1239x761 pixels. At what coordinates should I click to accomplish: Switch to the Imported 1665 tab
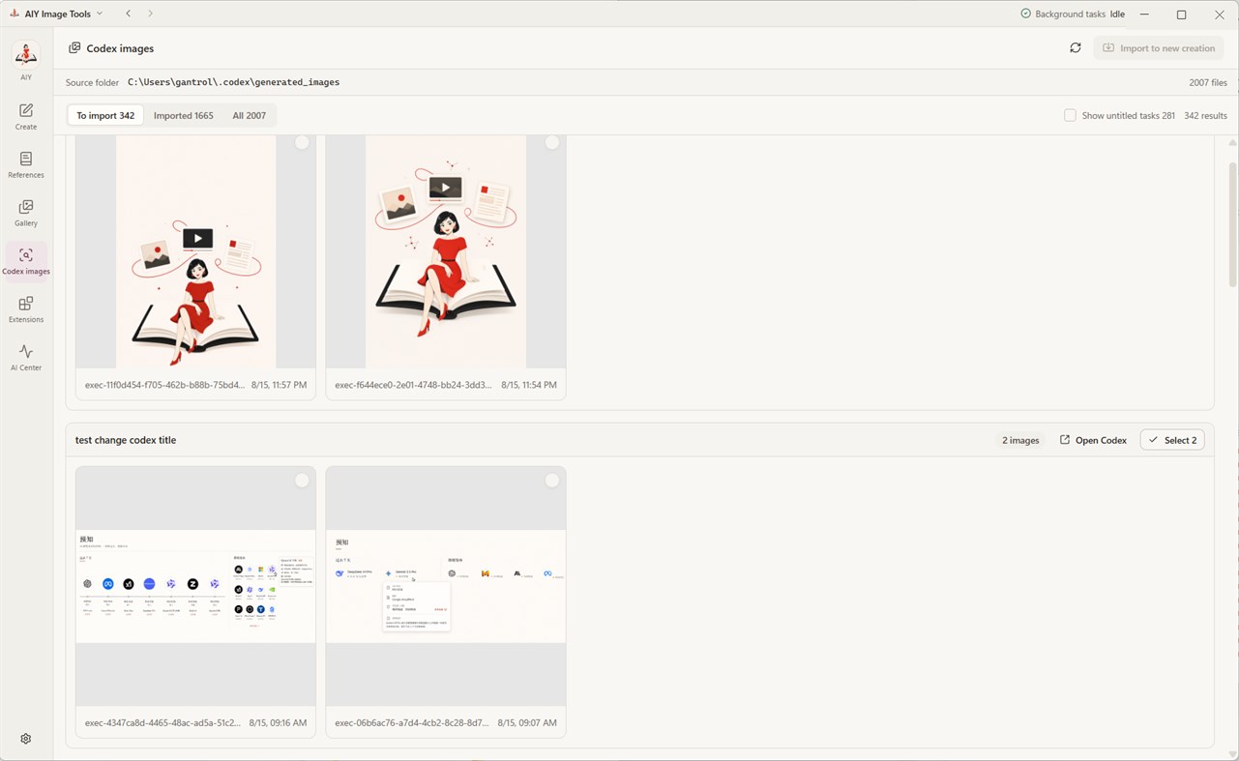[x=184, y=115]
